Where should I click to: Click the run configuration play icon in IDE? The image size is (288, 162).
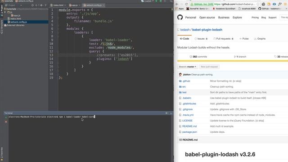coord(157,1)
